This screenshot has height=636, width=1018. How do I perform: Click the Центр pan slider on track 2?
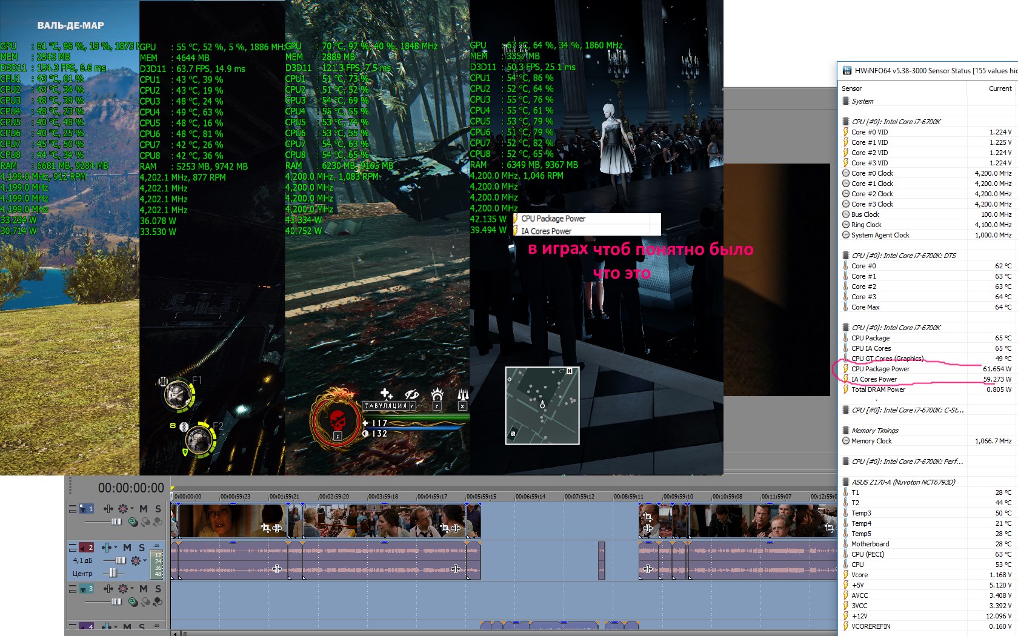click(113, 573)
